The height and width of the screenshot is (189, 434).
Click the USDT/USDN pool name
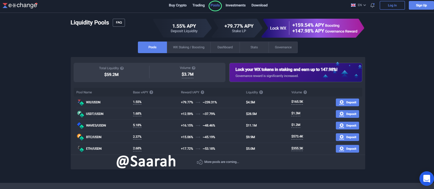point(95,114)
